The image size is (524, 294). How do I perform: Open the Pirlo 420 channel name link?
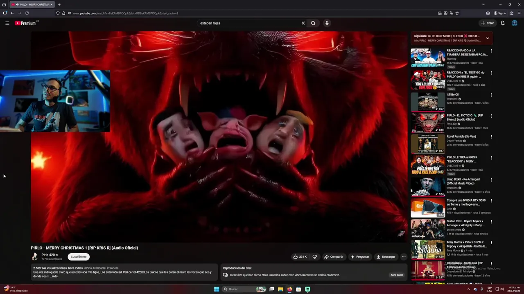48,255
